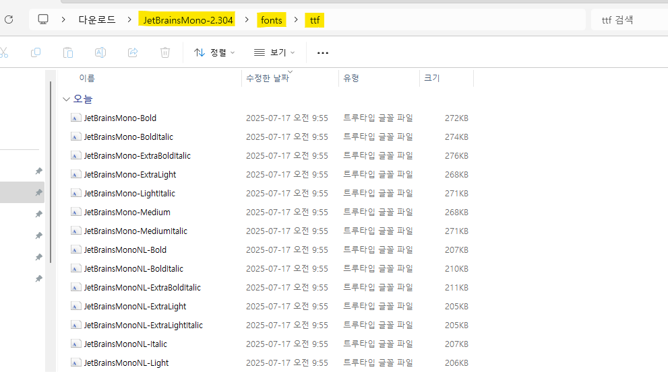Click font file icon of JetBrainsMonoNL-ExtraLightItalic
This screenshot has width=668, height=384.
pos(75,325)
